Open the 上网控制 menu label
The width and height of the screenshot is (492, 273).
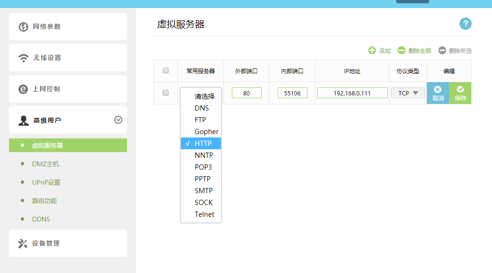(x=46, y=89)
